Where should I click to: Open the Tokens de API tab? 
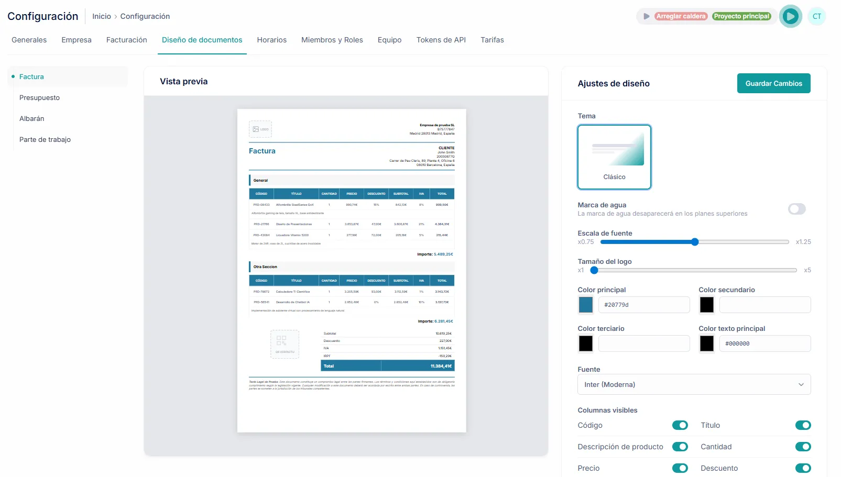[x=441, y=40]
